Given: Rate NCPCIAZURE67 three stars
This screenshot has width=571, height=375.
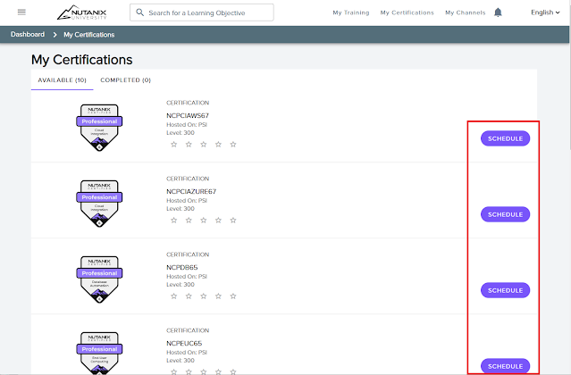Looking at the screenshot, I should coord(204,221).
